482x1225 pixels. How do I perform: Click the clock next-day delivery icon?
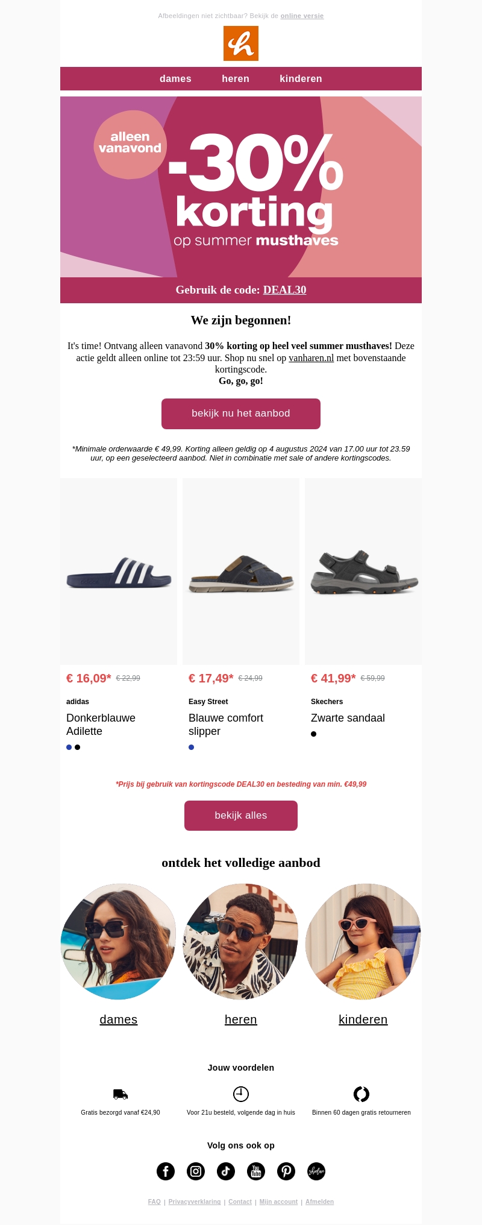pos(241,1094)
